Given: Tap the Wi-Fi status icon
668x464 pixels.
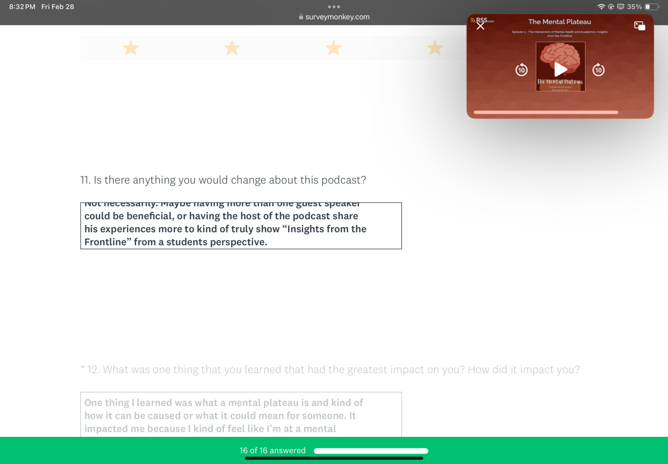Looking at the screenshot, I should (601, 7).
